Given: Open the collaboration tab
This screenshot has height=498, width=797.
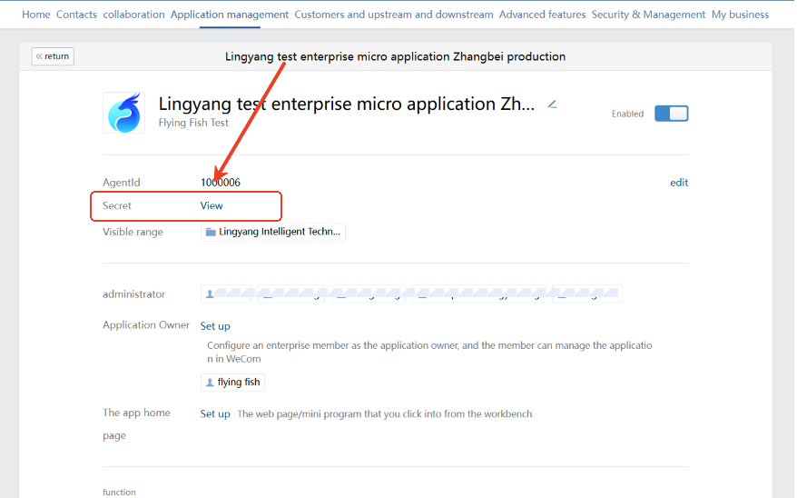Looking at the screenshot, I should tap(133, 15).
